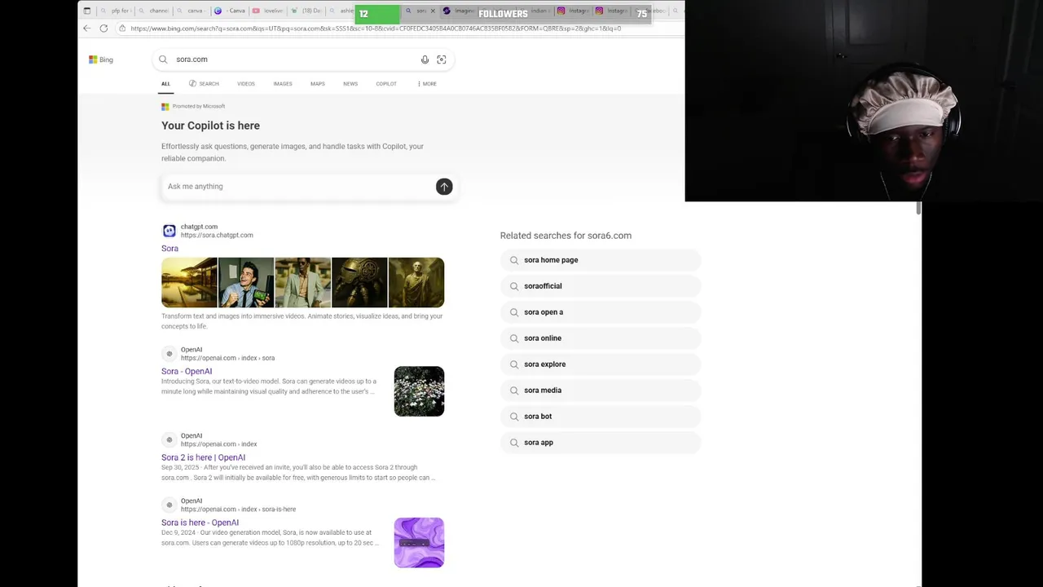
Task: Click the site info icon in address bar
Action: [122, 29]
